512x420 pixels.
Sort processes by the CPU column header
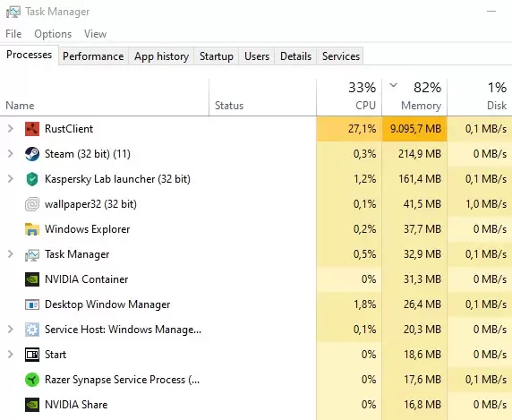coord(349,97)
